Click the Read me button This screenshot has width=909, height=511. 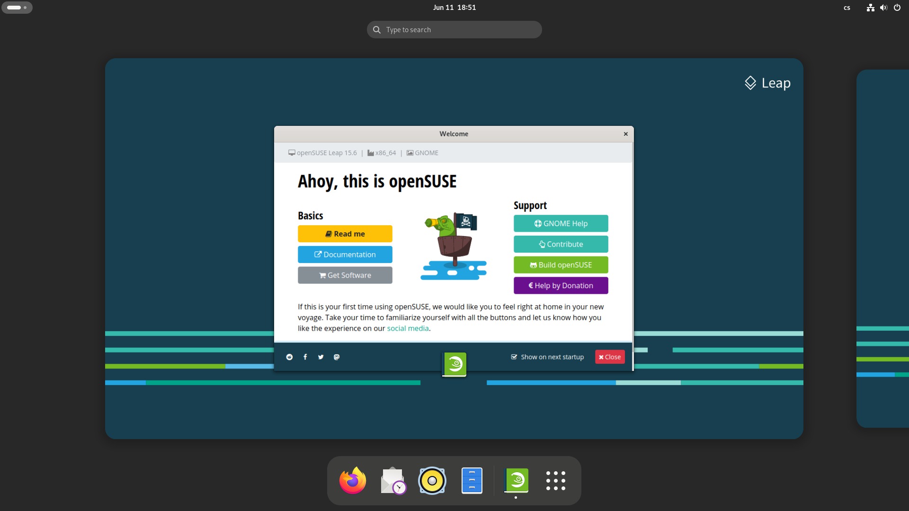click(x=345, y=234)
